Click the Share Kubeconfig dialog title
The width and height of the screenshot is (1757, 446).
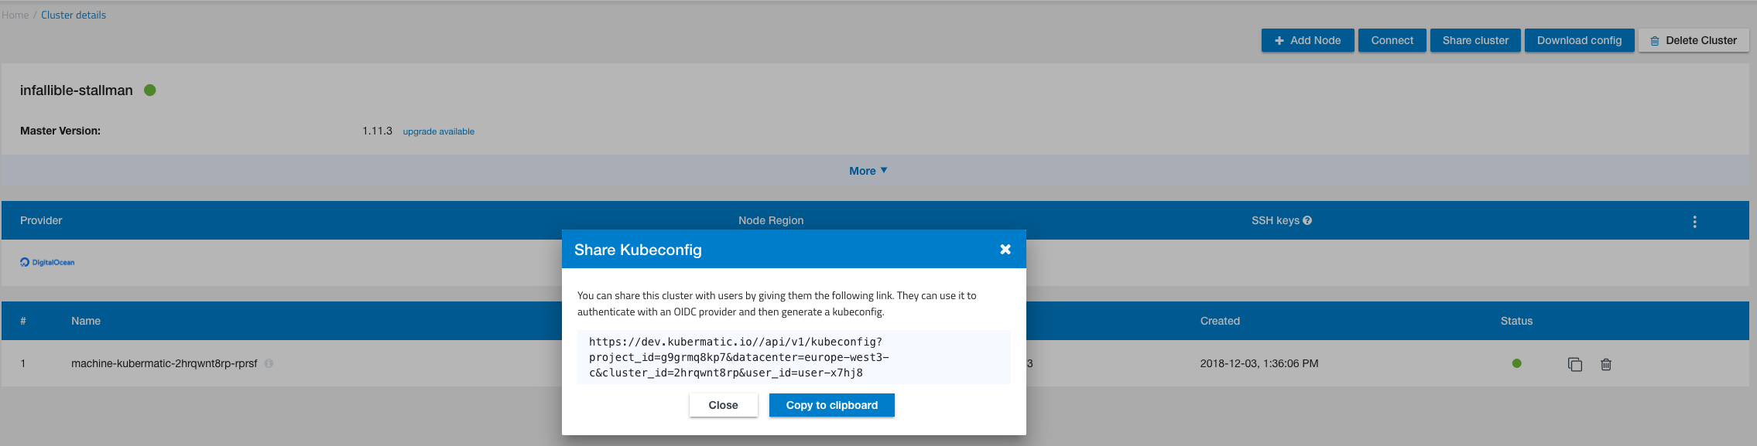[638, 250]
